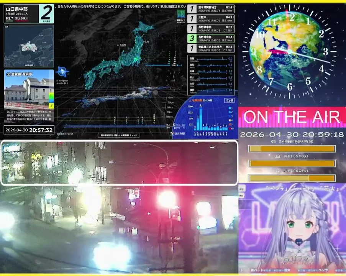Select the 松山 Matsuyama seismograph row
The image size is (346, 276).
coord(211,78)
